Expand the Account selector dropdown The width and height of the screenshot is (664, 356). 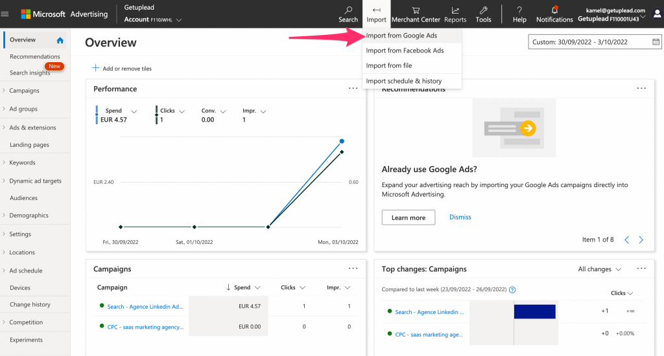click(179, 20)
